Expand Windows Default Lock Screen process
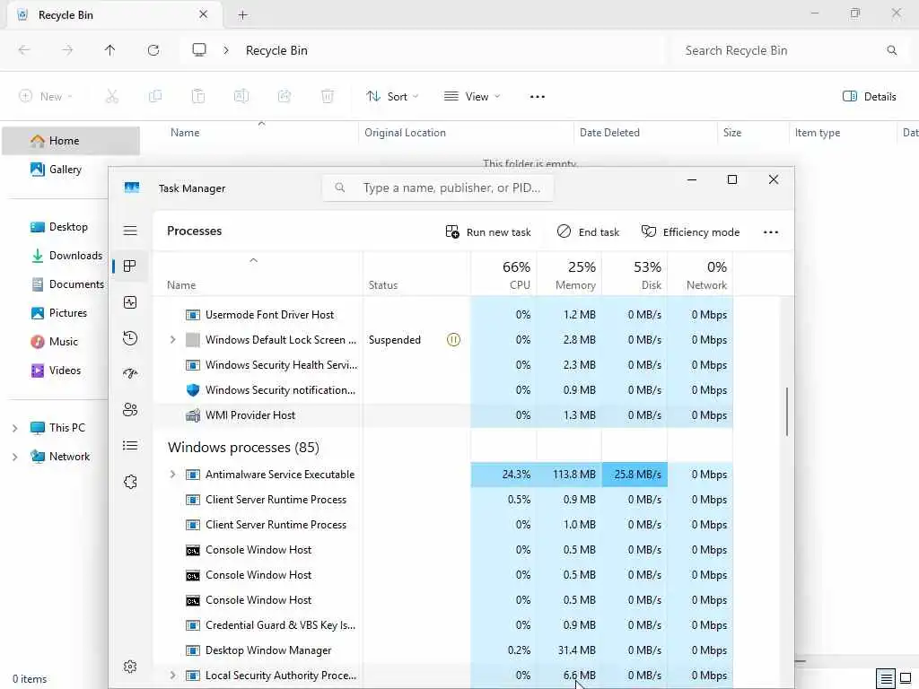 click(173, 340)
